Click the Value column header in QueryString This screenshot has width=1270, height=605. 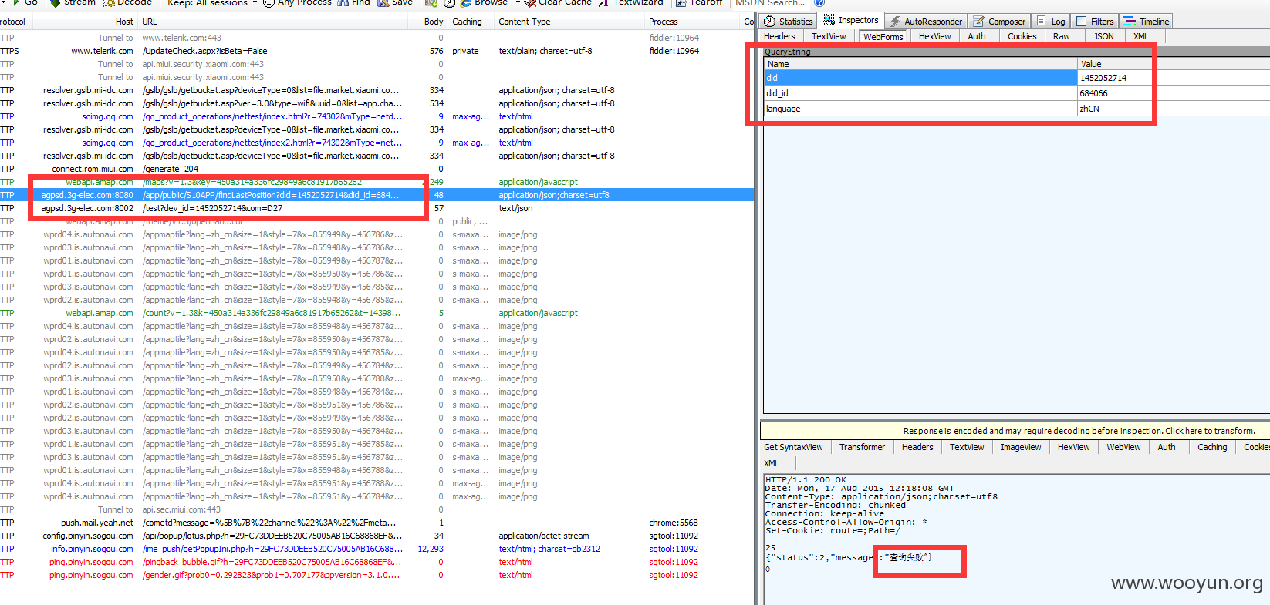click(1174, 64)
